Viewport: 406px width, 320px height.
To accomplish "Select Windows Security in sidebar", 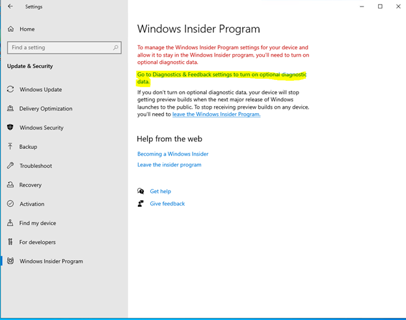I will click(x=42, y=127).
